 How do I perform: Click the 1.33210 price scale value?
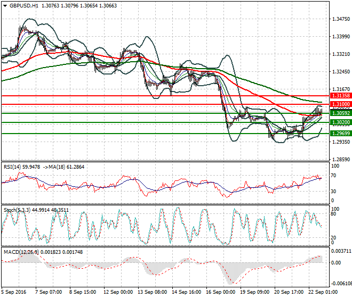(341, 54)
